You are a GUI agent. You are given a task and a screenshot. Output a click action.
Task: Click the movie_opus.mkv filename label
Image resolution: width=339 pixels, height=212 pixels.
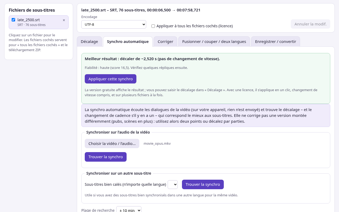[x=157, y=144]
